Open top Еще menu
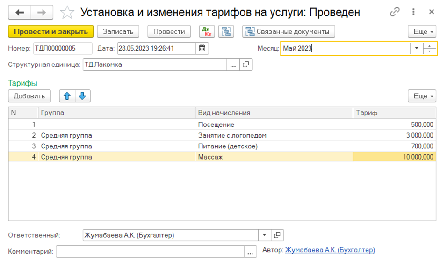This screenshot has width=440, height=262. tap(422, 32)
